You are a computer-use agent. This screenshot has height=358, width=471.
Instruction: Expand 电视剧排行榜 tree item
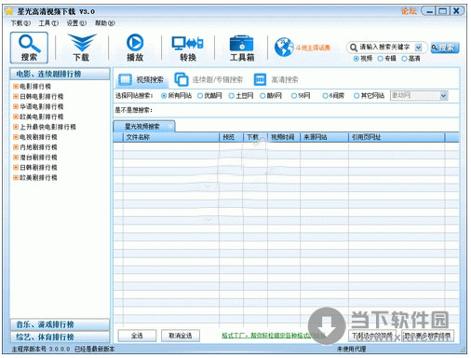[x=16, y=137]
